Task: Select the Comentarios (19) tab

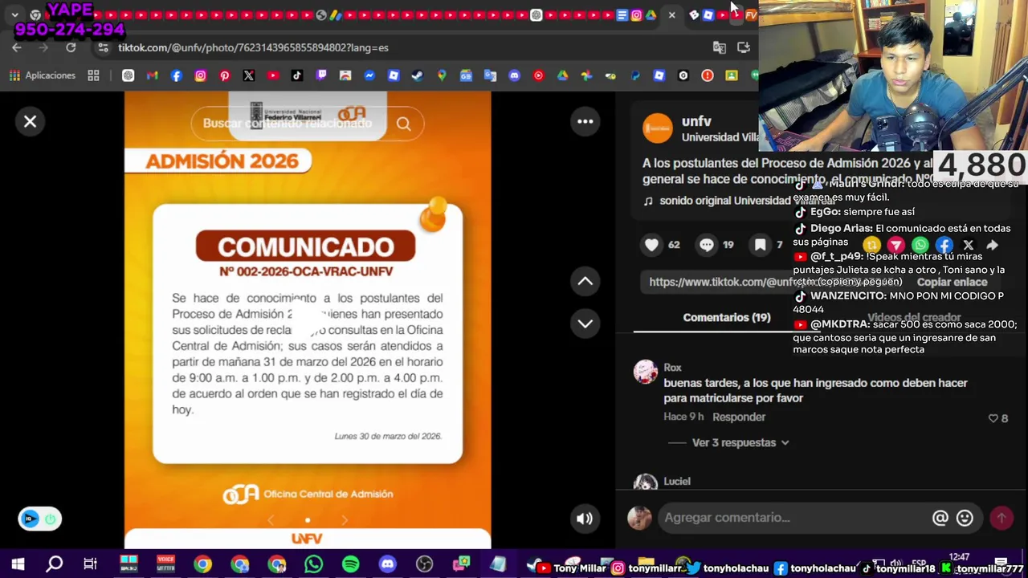Action: pyautogui.click(x=726, y=318)
